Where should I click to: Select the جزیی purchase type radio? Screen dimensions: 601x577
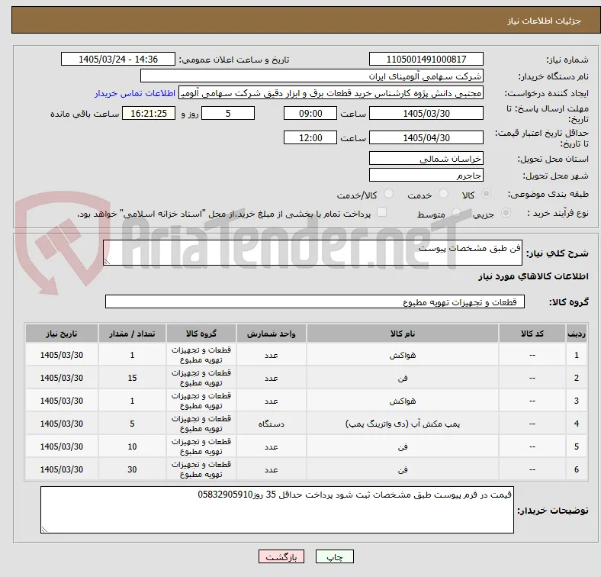pos(506,213)
